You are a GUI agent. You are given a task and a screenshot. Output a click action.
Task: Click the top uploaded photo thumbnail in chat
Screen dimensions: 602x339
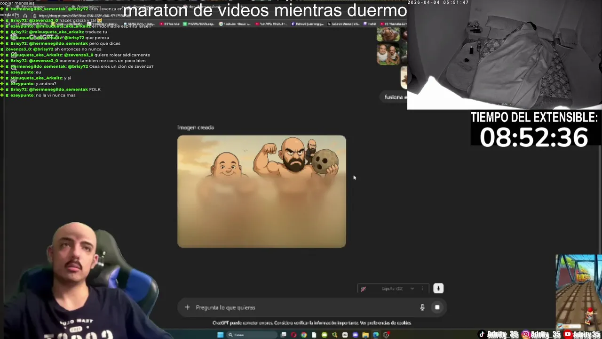pos(388,35)
